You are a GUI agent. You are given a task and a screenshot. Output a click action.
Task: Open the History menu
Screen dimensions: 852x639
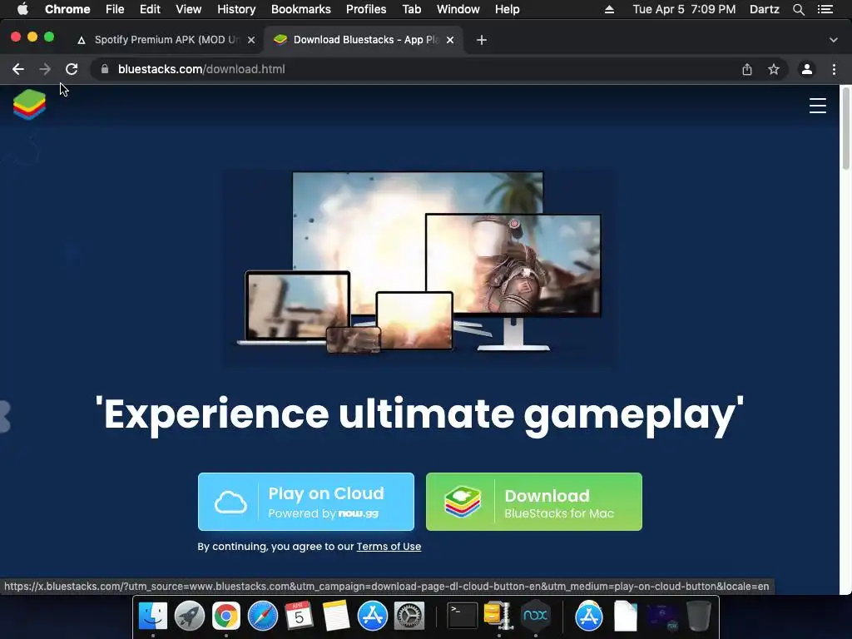click(236, 9)
